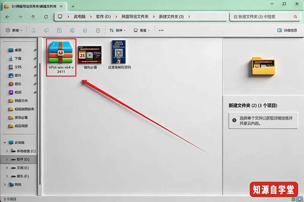This screenshot has height=202, width=304.
Task: Refresh the current folder view
Action: pos(46,17)
